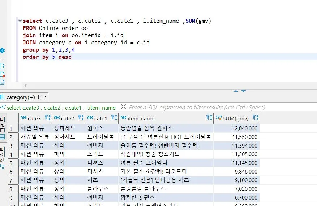Click the cate2 column header
The width and height of the screenshot is (317, 206).
[69, 118]
